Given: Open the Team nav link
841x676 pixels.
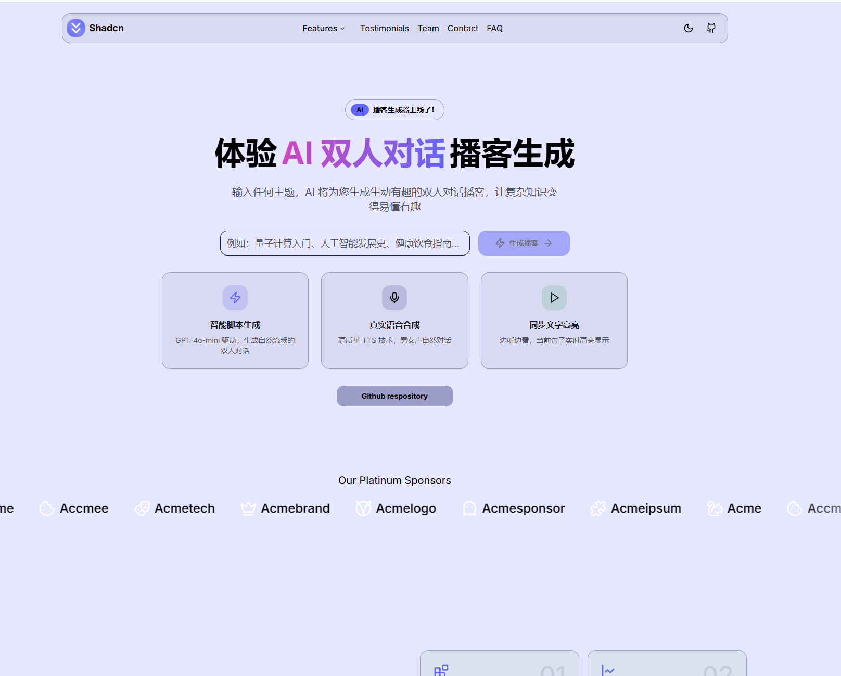Looking at the screenshot, I should tap(428, 28).
